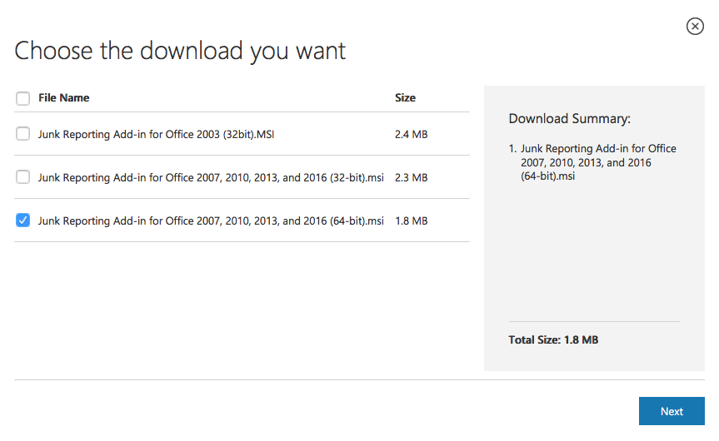Image resolution: width=719 pixels, height=441 pixels.
Task: Click the "Total Size: 1.8 MB" text
Action: click(x=553, y=339)
